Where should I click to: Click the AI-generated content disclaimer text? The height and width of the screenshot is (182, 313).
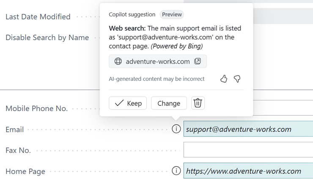click(x=156, y=79)
